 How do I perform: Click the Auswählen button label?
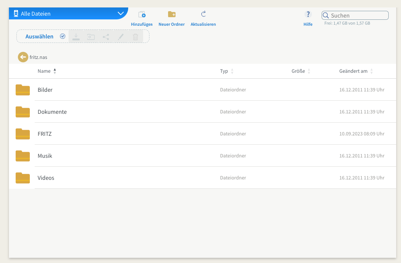click(x=40, y=36)
